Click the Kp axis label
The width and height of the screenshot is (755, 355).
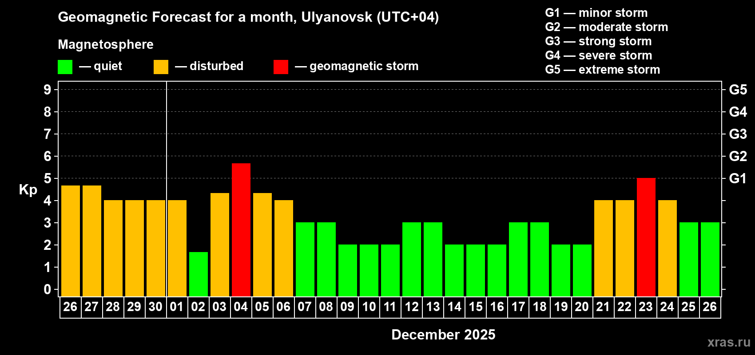[28, 190]
